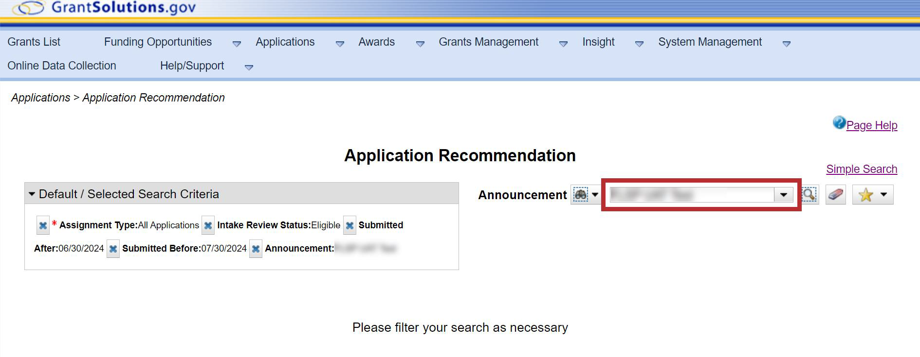Go to Grants List

34,42
